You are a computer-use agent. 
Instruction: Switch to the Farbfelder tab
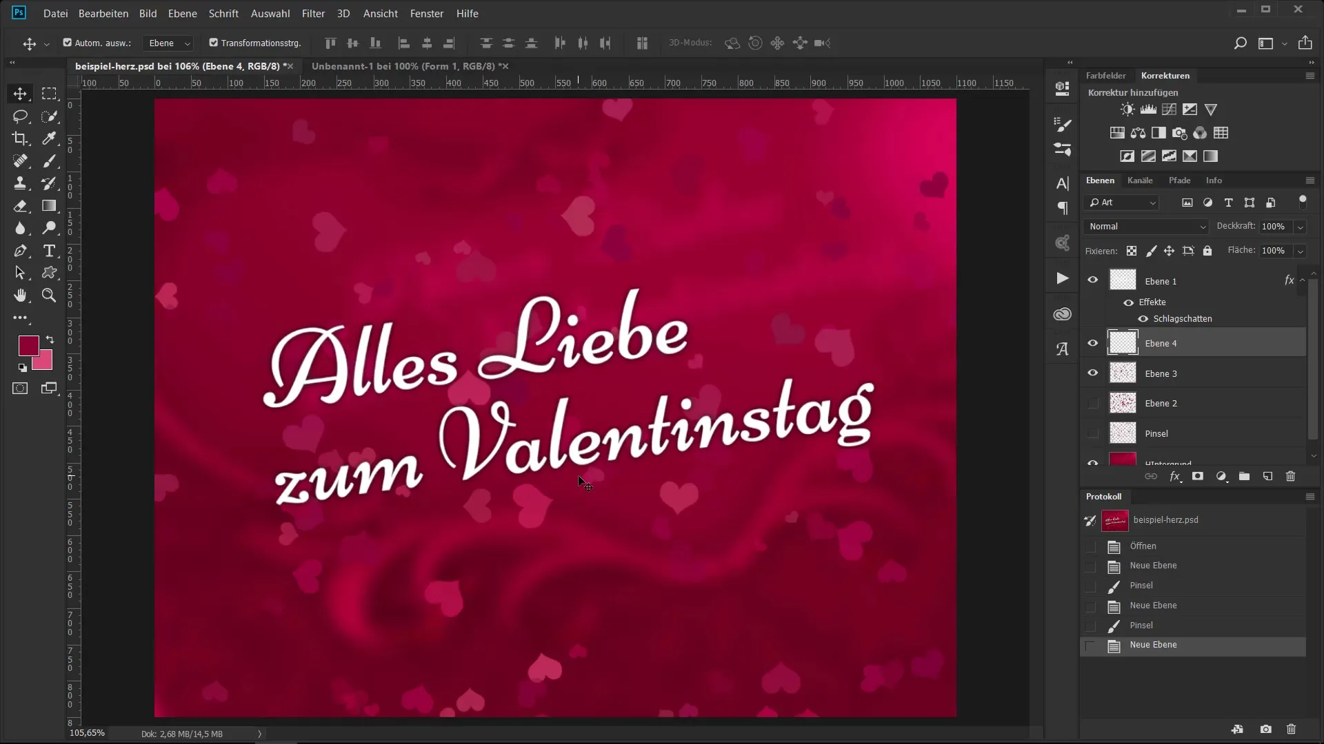tap(1105, 76)
